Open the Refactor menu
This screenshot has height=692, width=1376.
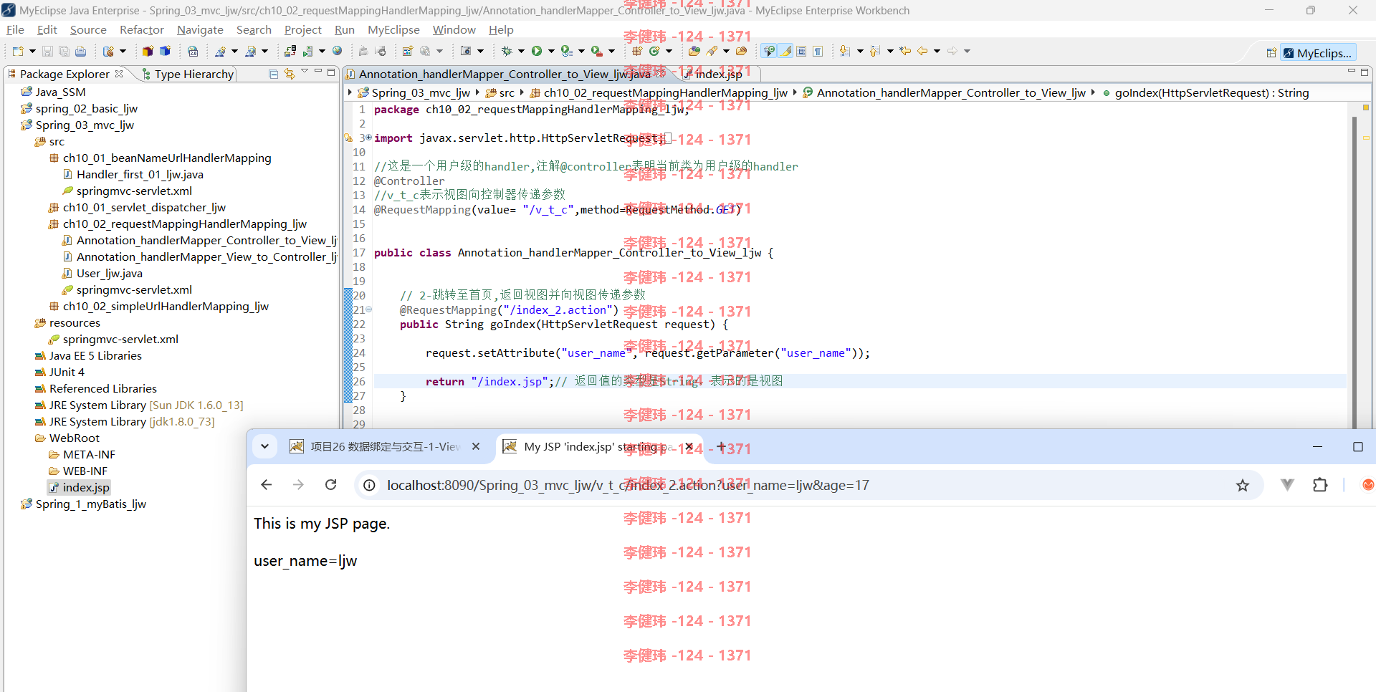[142, 29]
